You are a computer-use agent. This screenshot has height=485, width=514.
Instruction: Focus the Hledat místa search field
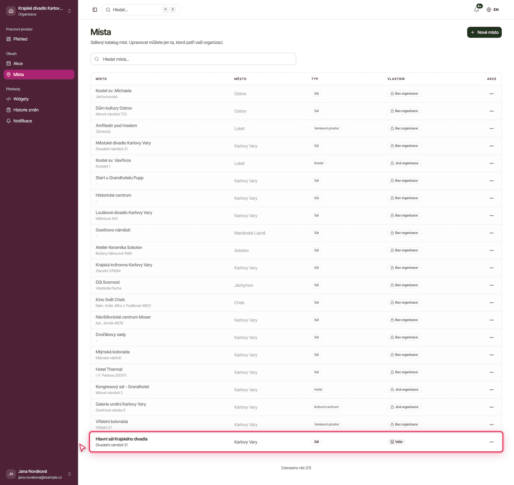coord(193,59)
